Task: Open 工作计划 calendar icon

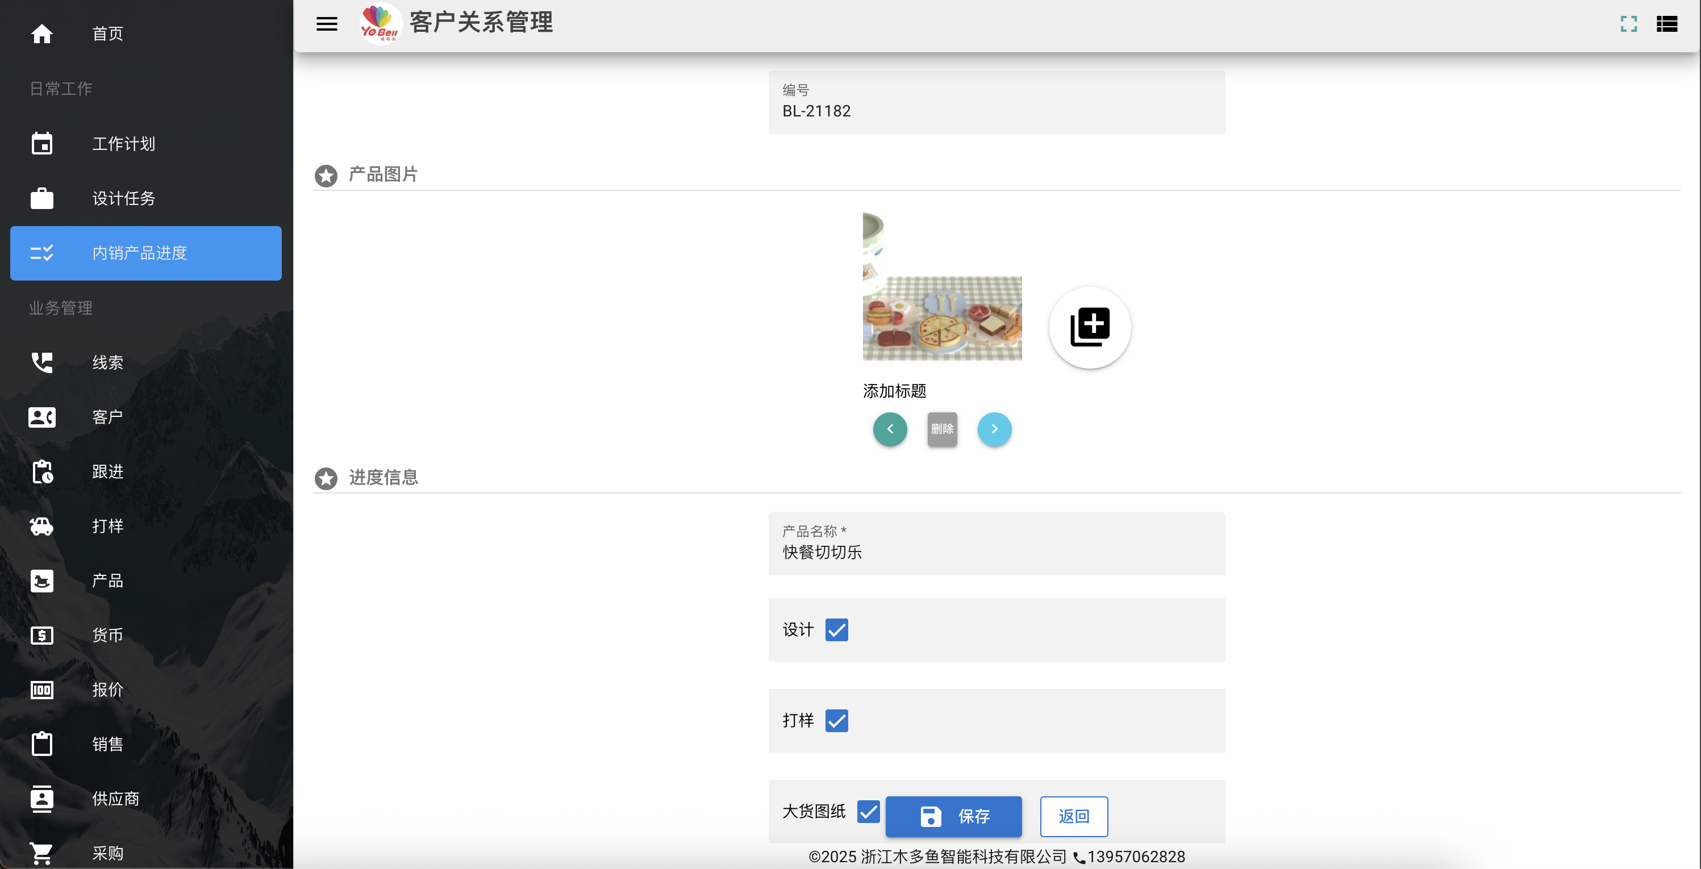Action: [x=41, y=143]
